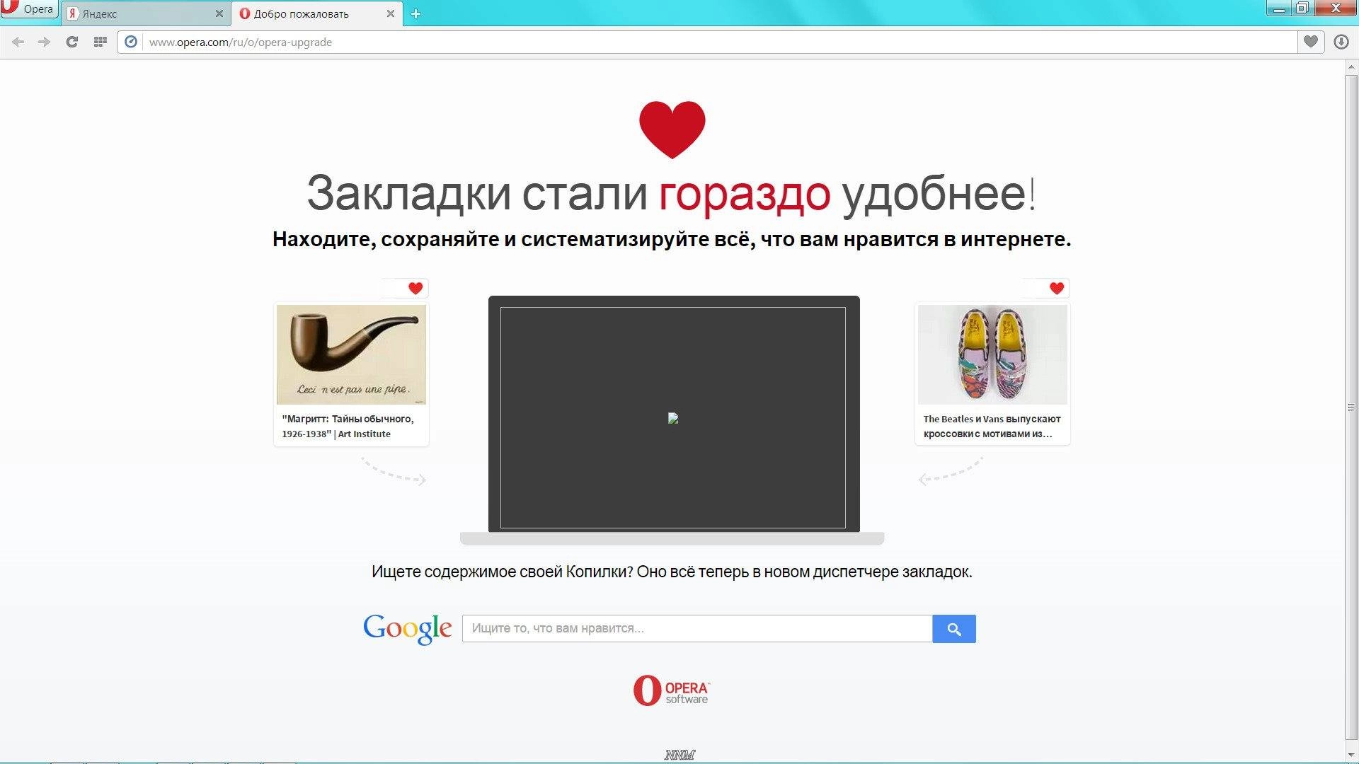This screenshot has height=764, width=1359.
Task: Click the broken image inside laptop screen
Action: pos(673,418)
